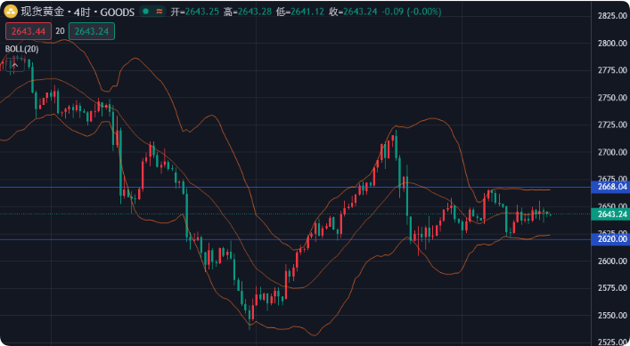This screenshot has width=630, height=346.
Task: Click the gold bars symbol logo
Action: click(11, 12)
